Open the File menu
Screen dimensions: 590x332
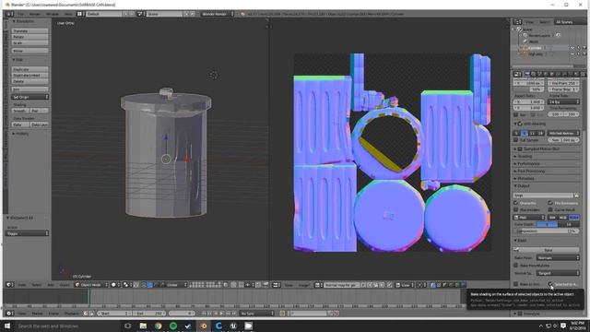(x=20, y=14)
